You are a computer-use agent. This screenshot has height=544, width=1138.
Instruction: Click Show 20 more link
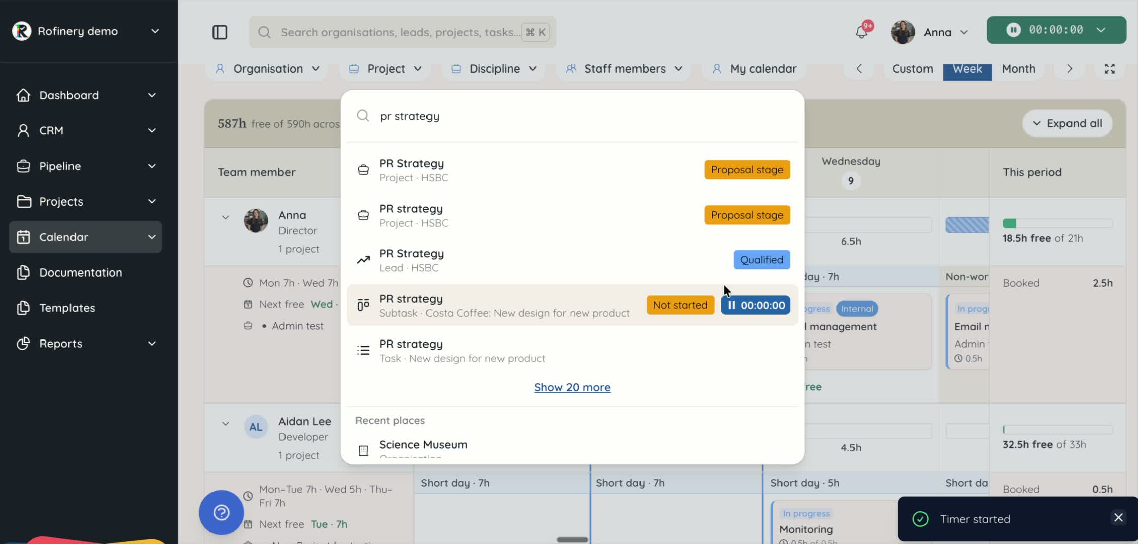tap(572, 387)
